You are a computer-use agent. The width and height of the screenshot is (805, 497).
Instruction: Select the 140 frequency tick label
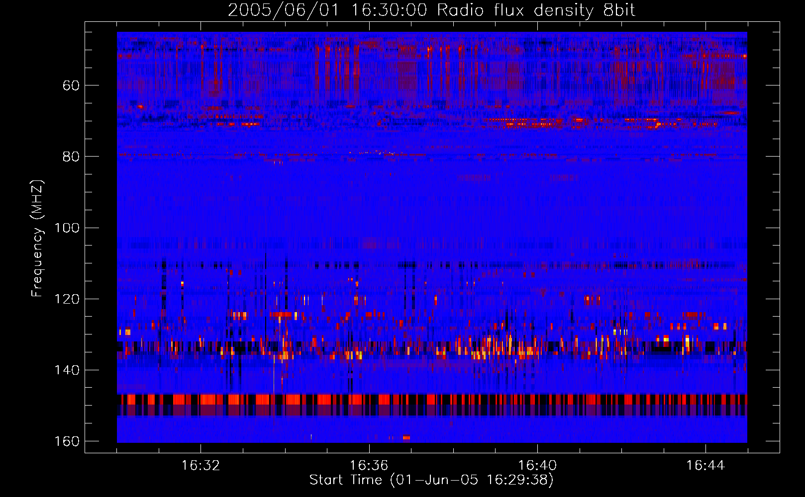(67, 370)
